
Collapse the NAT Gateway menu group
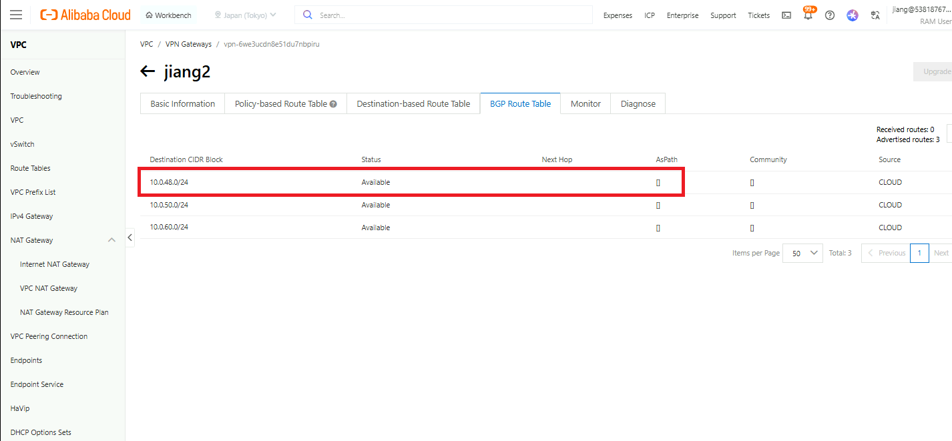[111, 240]
